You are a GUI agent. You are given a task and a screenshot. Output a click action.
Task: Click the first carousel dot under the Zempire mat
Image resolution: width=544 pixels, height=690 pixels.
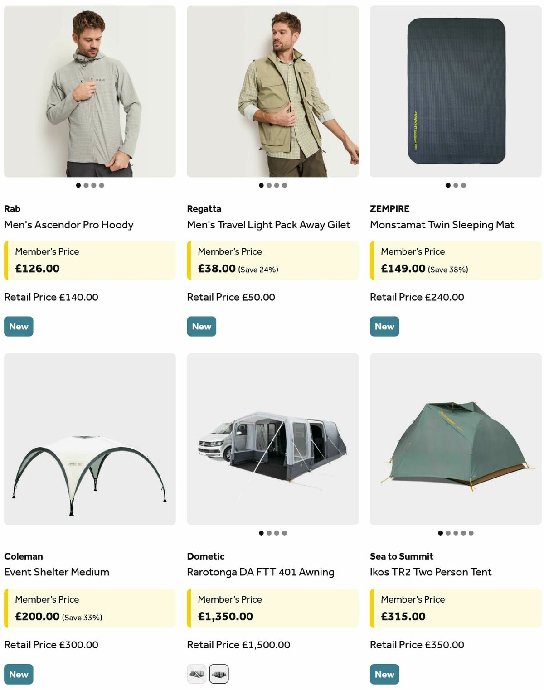click(447, 185)
